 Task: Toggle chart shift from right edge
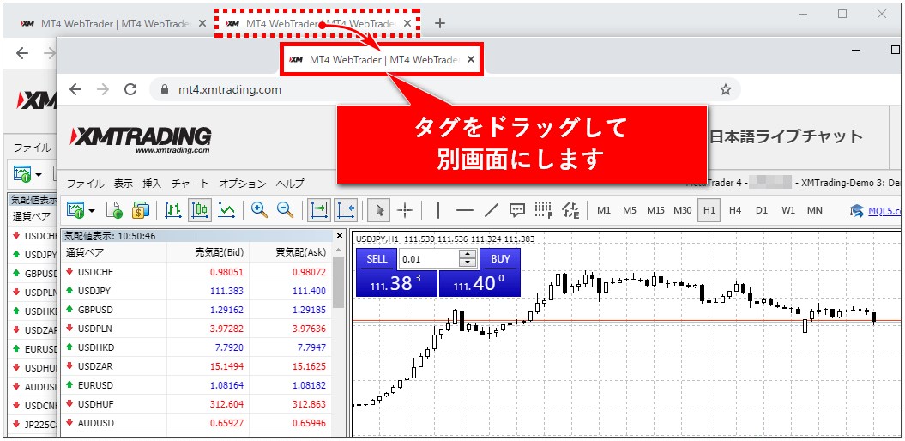coord(346,210)
